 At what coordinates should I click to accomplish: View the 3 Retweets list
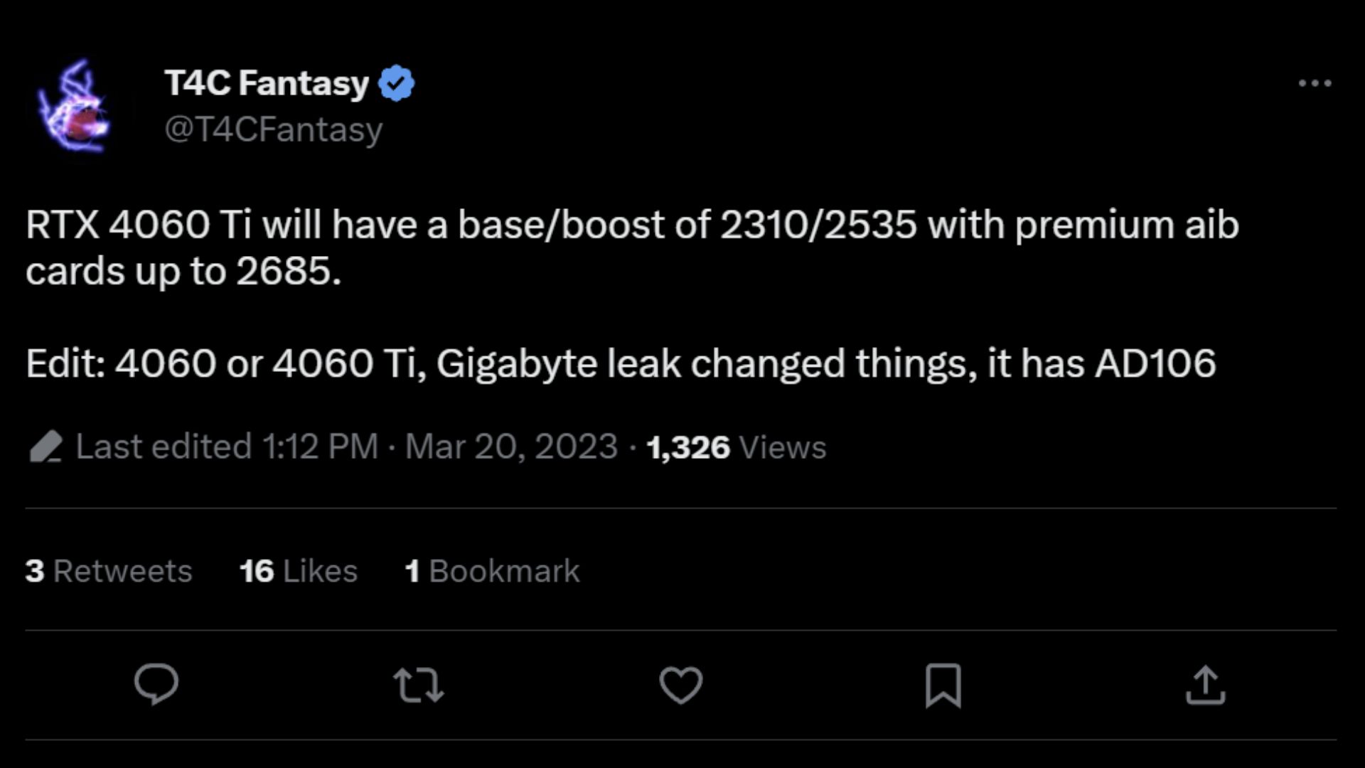pos(107,570)
